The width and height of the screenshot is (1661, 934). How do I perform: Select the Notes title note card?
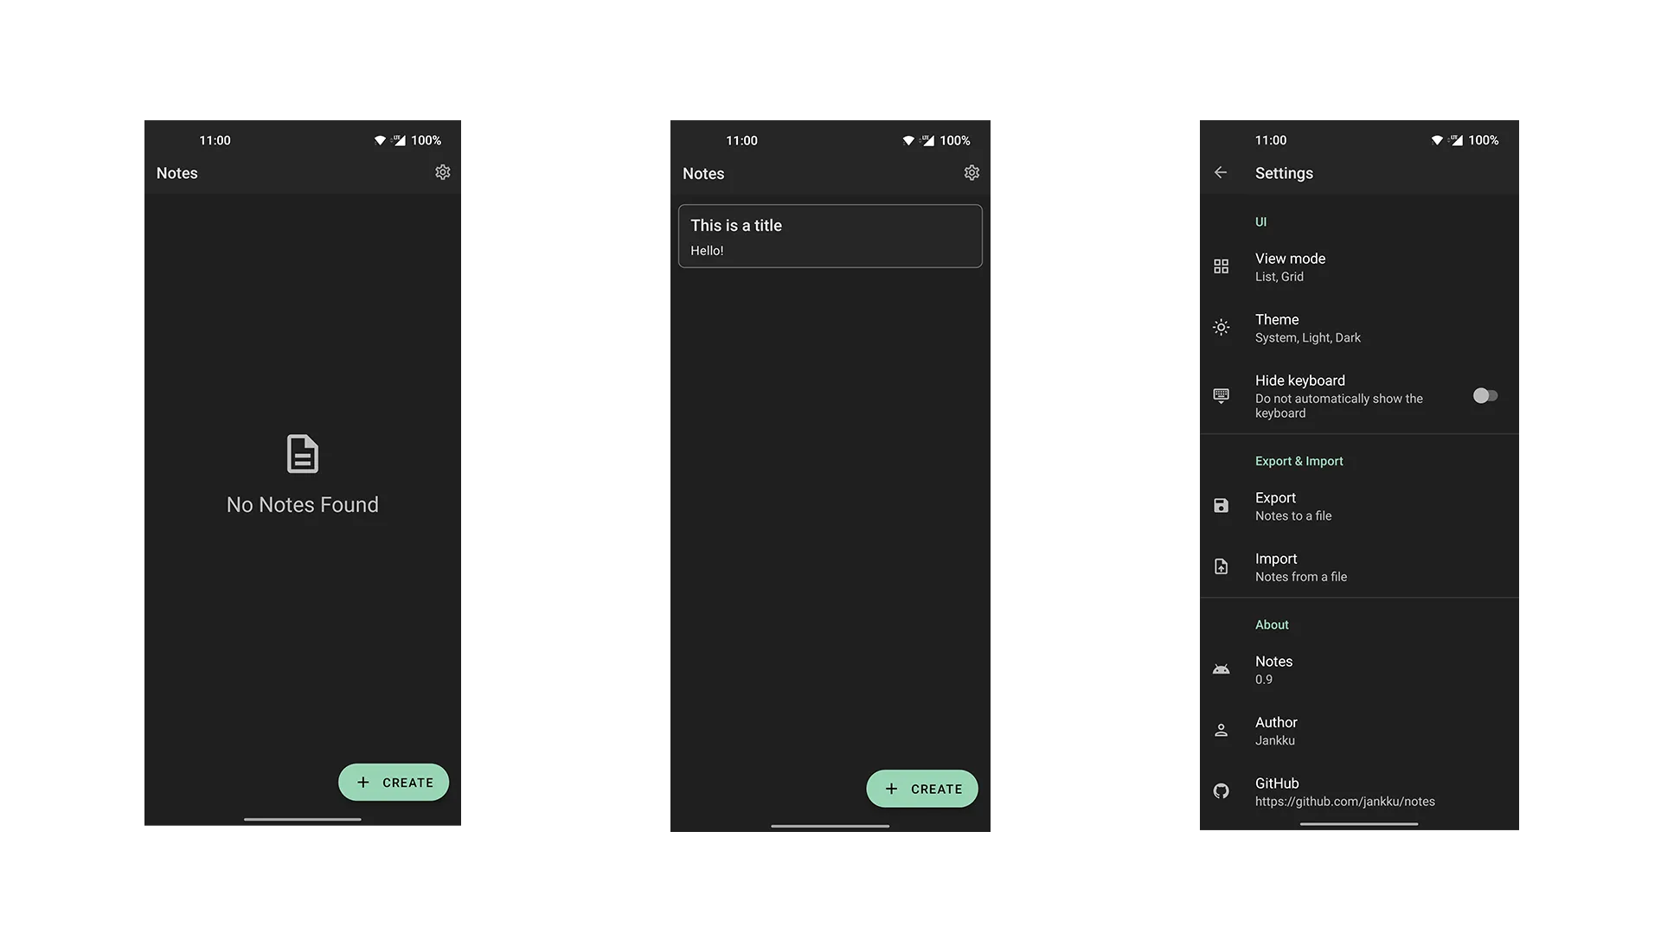click(x=830, y=235)
